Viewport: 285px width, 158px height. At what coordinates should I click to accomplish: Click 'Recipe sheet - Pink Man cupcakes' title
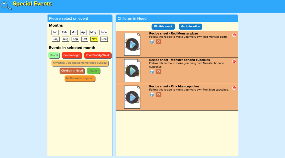click(x=174, y=86)
